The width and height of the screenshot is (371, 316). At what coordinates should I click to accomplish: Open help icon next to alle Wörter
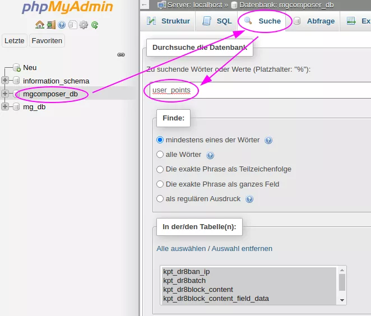tap(210, 155)
